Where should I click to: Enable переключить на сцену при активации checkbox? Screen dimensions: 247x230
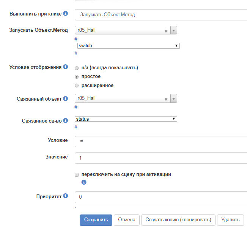(x=77, y=175)
